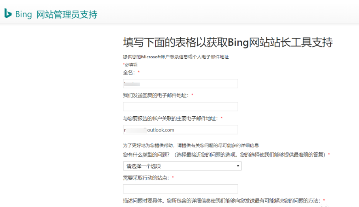This screenshot has width=359, height=207.
Task: Click the Microsoft帐户登录信息 instruction line
Action: (178, 57)
